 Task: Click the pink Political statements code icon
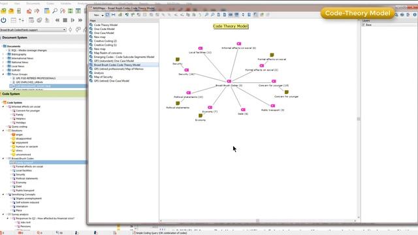tap(189, 93)
